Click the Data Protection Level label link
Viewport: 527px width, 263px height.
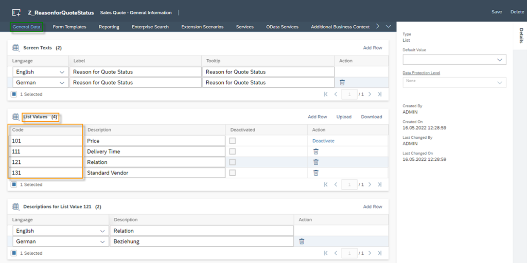[x=421, y=73]
